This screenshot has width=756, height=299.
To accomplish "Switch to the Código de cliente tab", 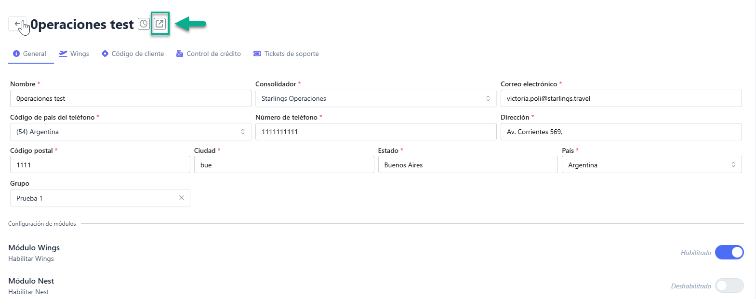I will point(137,54).
